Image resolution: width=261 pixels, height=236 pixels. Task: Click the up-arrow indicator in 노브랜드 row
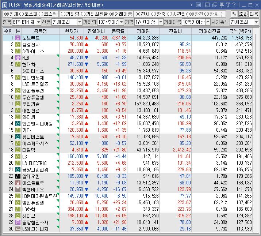coord(87,38)
